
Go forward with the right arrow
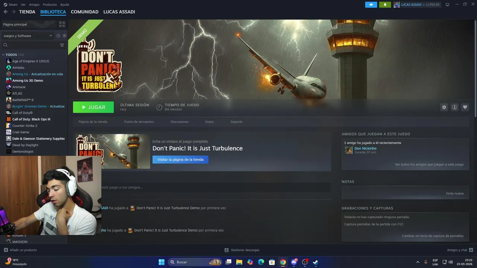click(x=13, y=12)
